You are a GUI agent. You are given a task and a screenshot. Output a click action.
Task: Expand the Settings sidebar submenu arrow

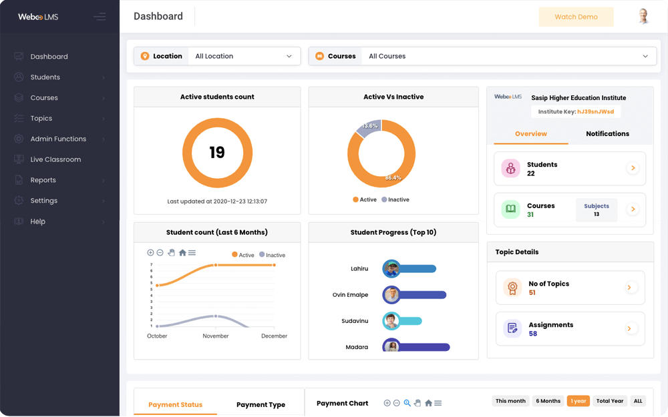[104, 201]
